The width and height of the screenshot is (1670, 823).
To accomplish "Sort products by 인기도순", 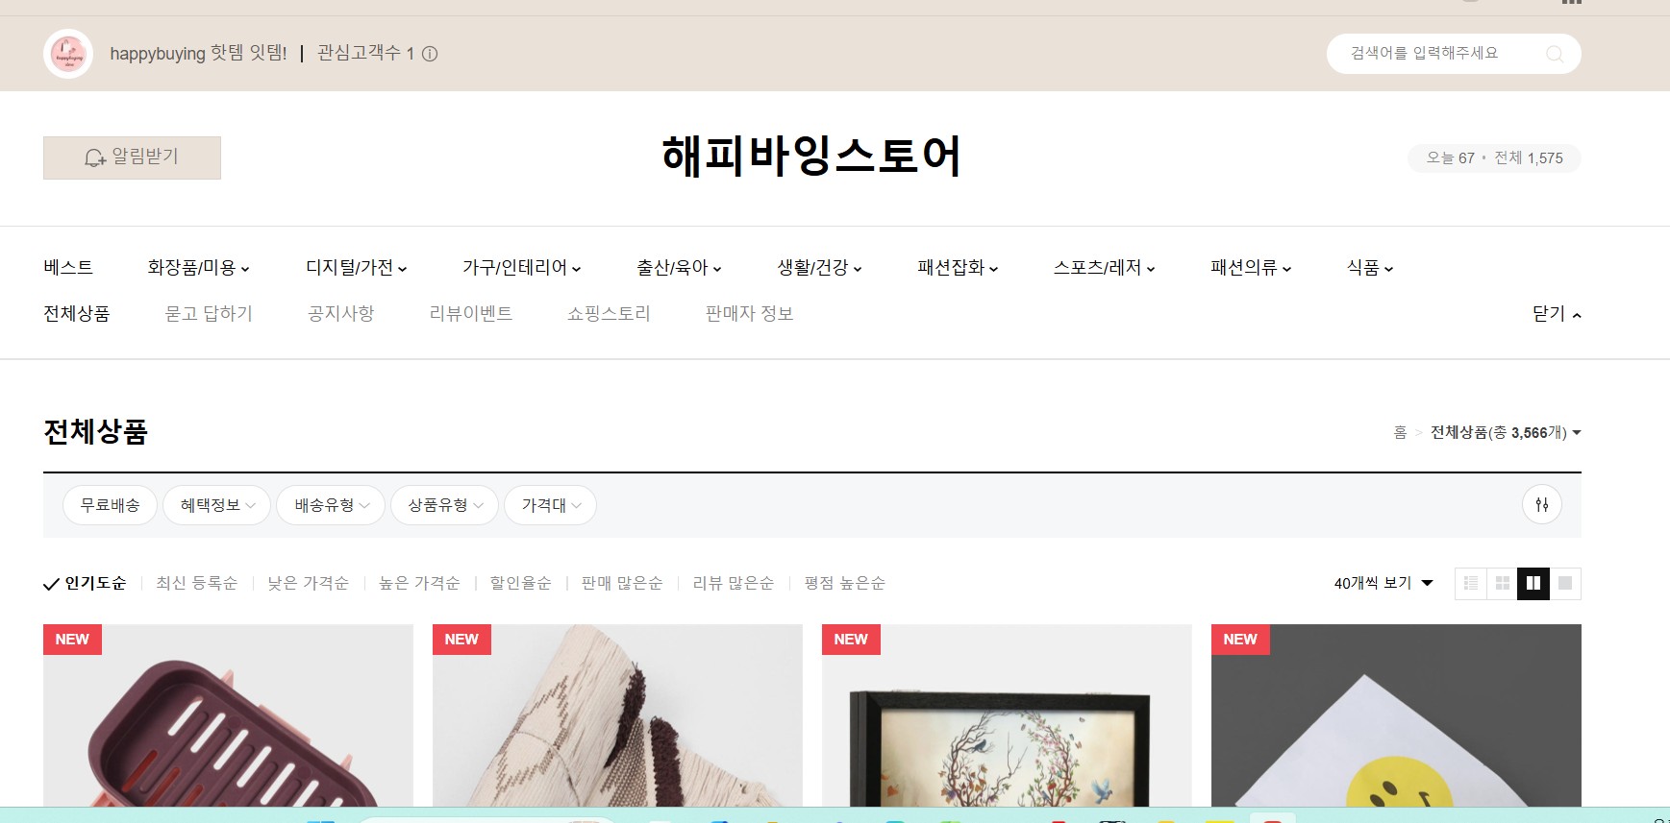I will pyautogui.click(x=86, y=583).
